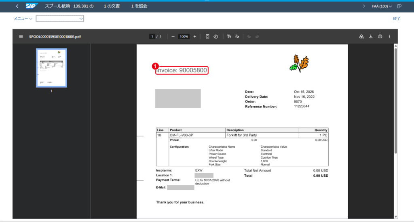Click the product CM-FL-V00-3P cell
The width and height of the screenshot is (414, 222).
click(x=197, y=135)
